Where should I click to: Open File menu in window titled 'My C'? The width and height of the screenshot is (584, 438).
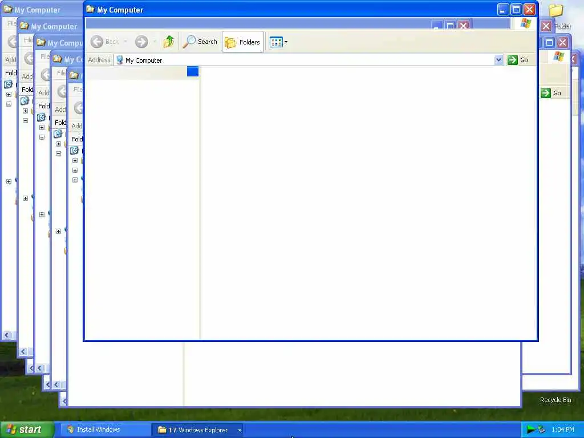[x=62, y=73]
